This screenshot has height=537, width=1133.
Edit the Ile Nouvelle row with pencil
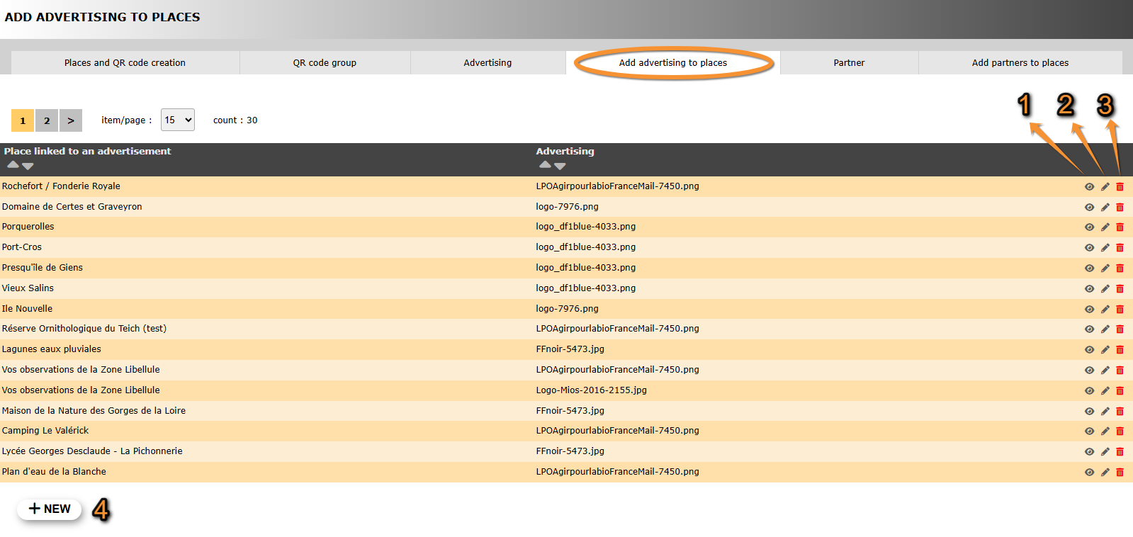1105,310
